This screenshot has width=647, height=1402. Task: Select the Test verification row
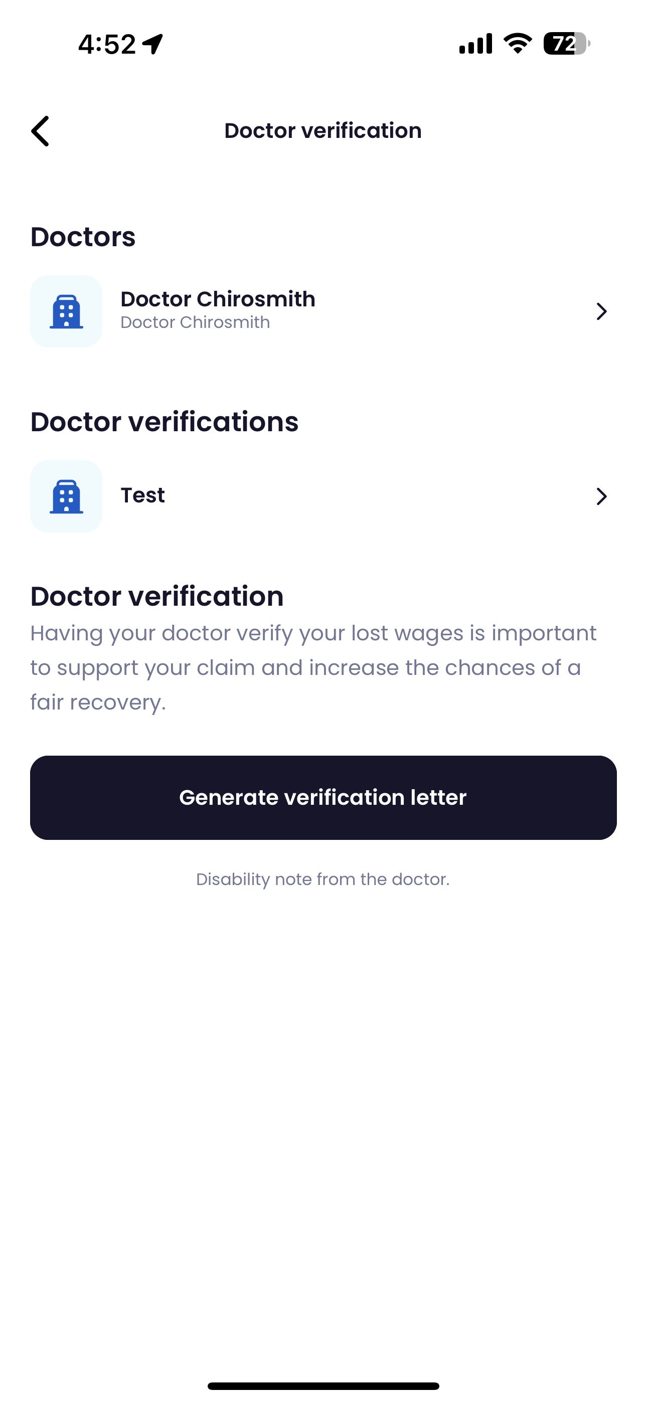(x=323, y=496)
